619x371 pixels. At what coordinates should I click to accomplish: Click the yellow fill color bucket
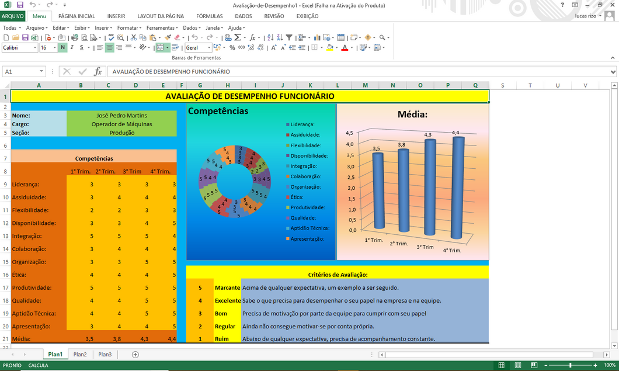tap(329, 48)
